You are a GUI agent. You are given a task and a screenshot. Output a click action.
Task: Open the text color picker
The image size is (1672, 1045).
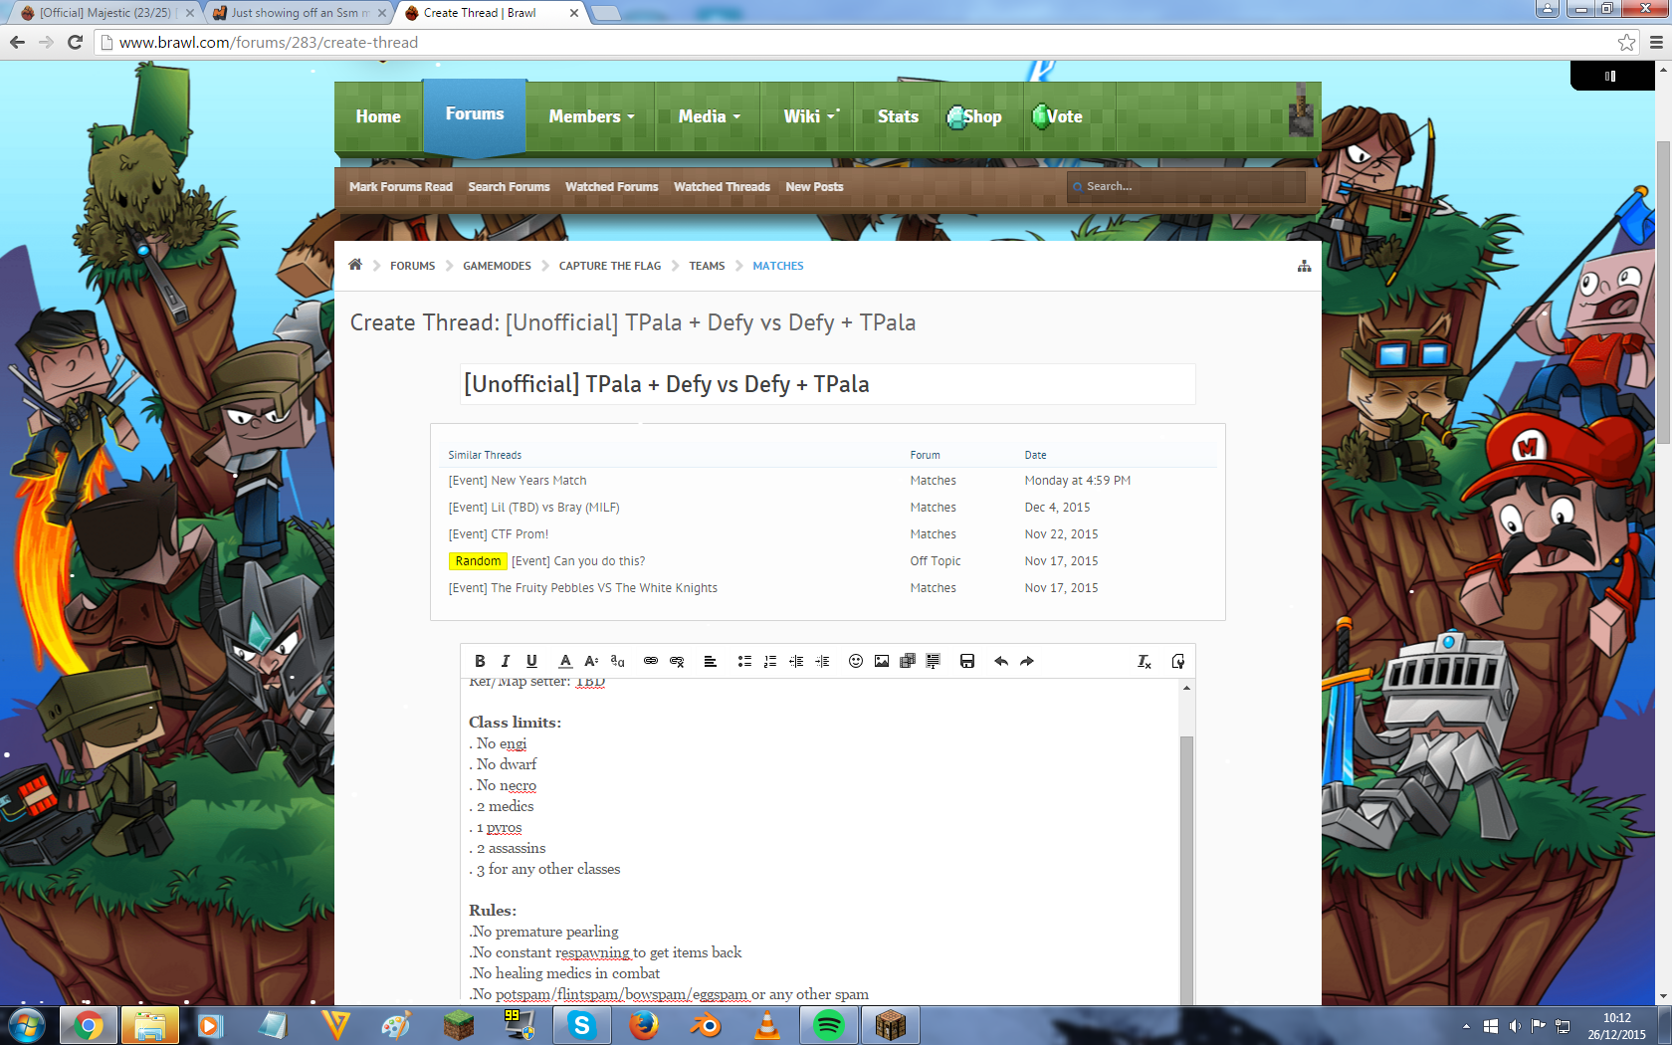(565, 661)
